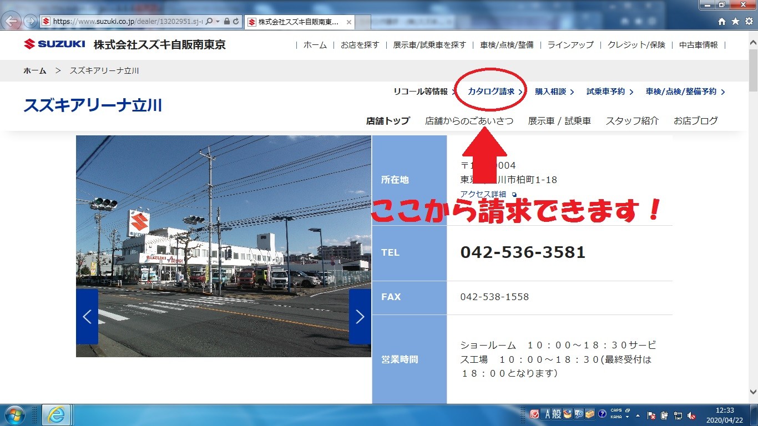Open Favorites with the star icon

tap(735, 22)
